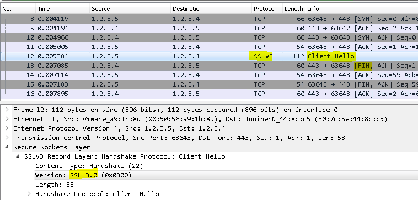418x200 pixels.
Task: Sort by the Length column header
Action: [x=294, y=9]
